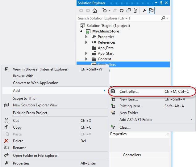
Task: Expand the App_Start folder node
Action: (x=87, y=54)
